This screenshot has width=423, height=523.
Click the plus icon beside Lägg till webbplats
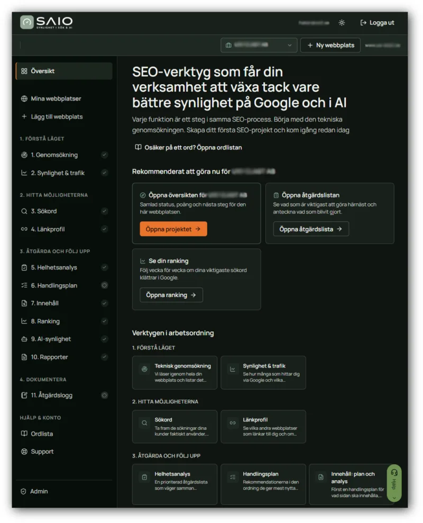coord(24,116)
